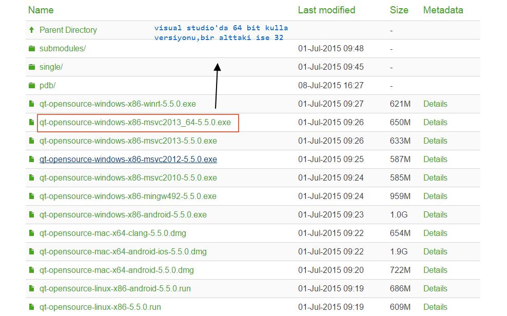Click date 01-Jul-2015 09:45
Screen dimensions: 507x316
click(331, 67)
